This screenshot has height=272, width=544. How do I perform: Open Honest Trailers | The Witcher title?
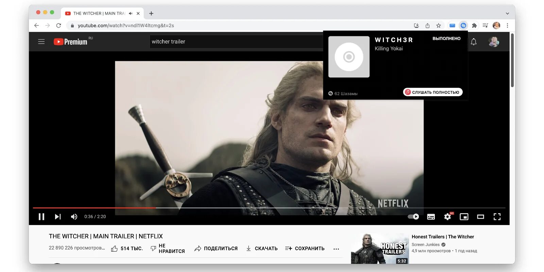(443, 237)
